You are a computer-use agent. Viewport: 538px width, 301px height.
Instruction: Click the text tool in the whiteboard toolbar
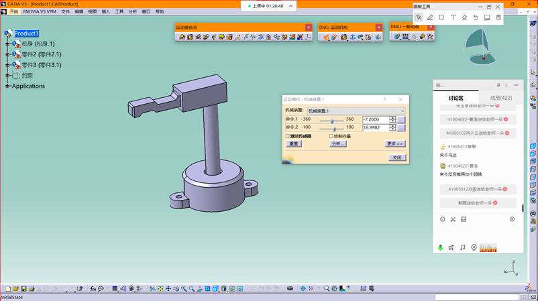(x=453, y=17)
